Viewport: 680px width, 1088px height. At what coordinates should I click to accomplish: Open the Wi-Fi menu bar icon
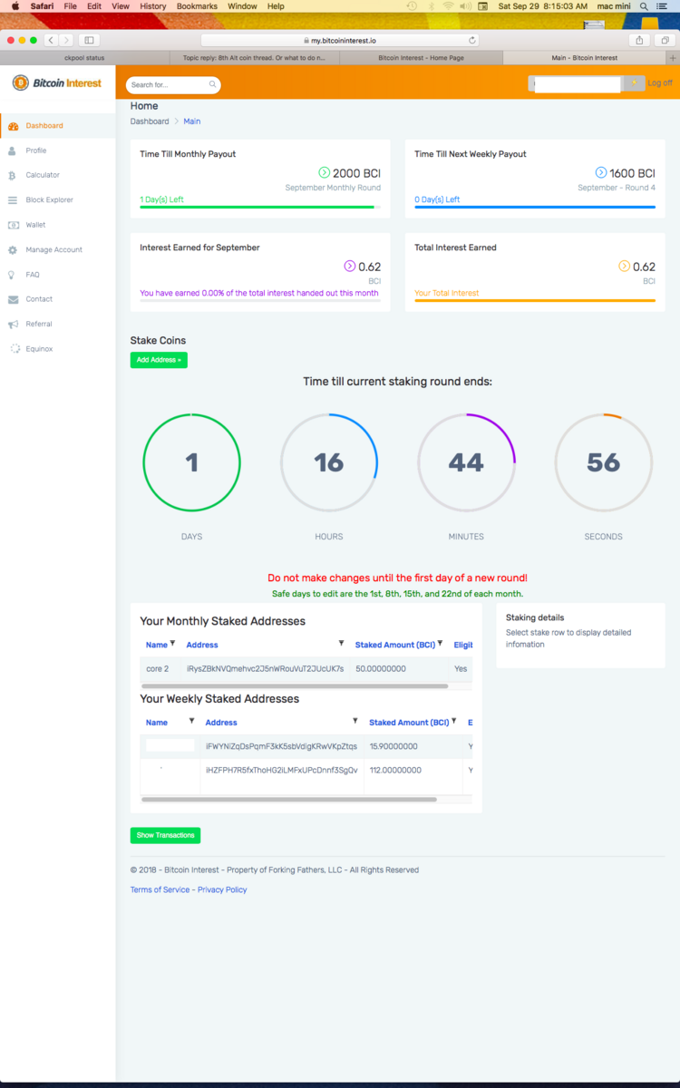tap(448, 6)
